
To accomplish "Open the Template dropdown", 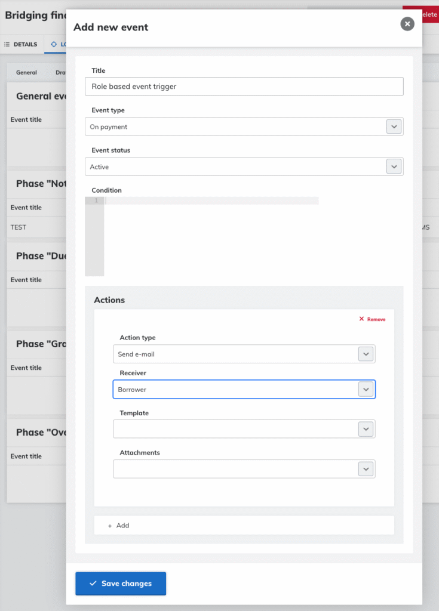I will point(244,428).
